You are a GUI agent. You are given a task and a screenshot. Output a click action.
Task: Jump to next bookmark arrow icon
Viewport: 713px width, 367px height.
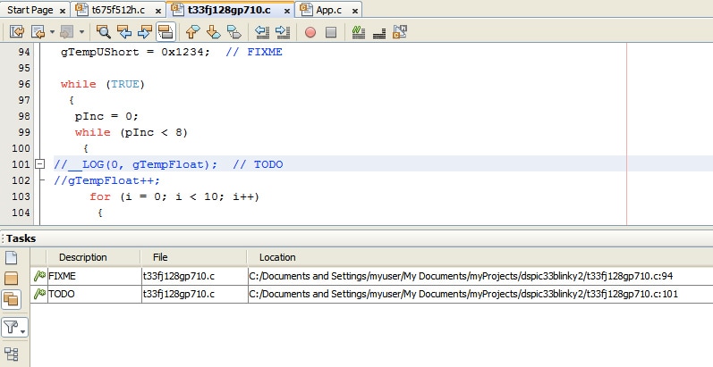click(x=213, y=32)
